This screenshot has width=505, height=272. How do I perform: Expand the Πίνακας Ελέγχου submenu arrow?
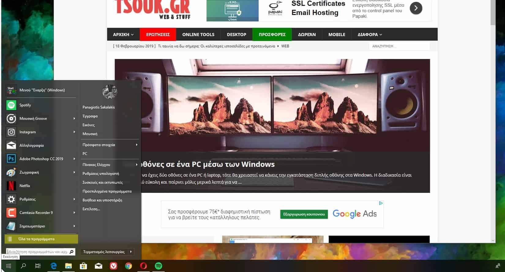click(x=137, y=165)
